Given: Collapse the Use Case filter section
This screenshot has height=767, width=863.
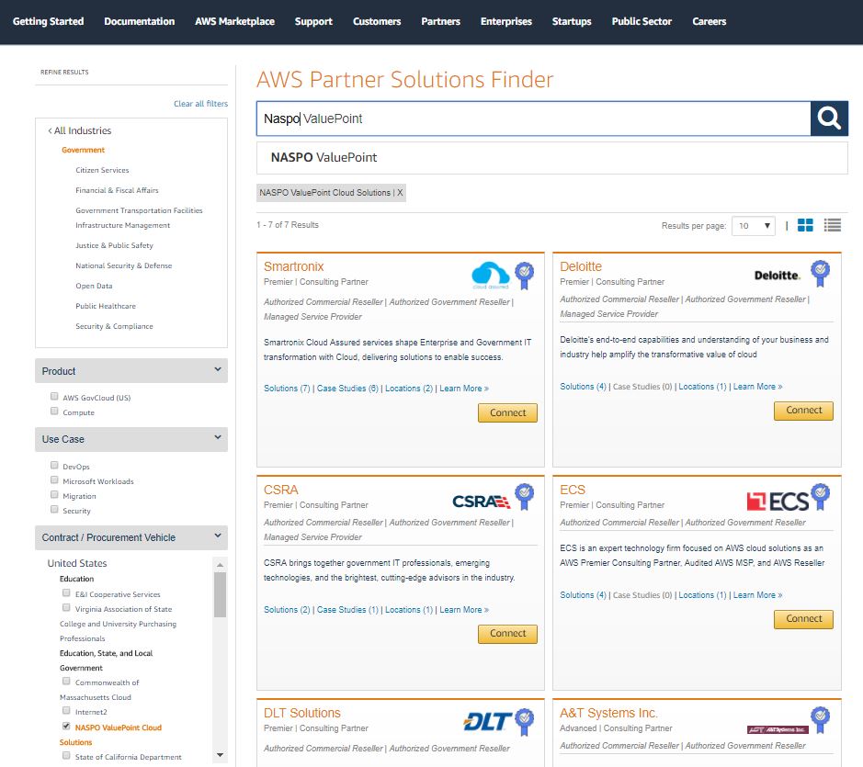Looking at the screenshot, I should point(131,439).
